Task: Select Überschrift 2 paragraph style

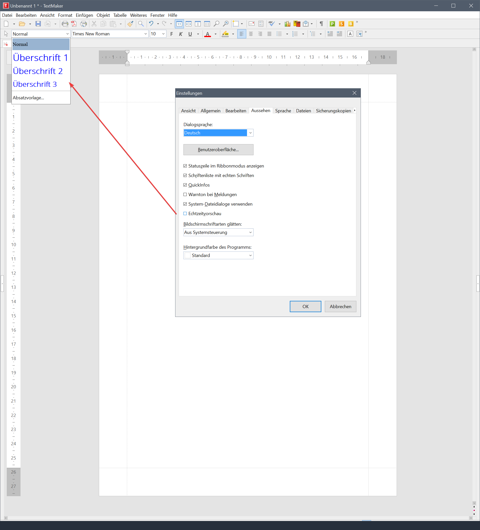Action: [38, 71]
